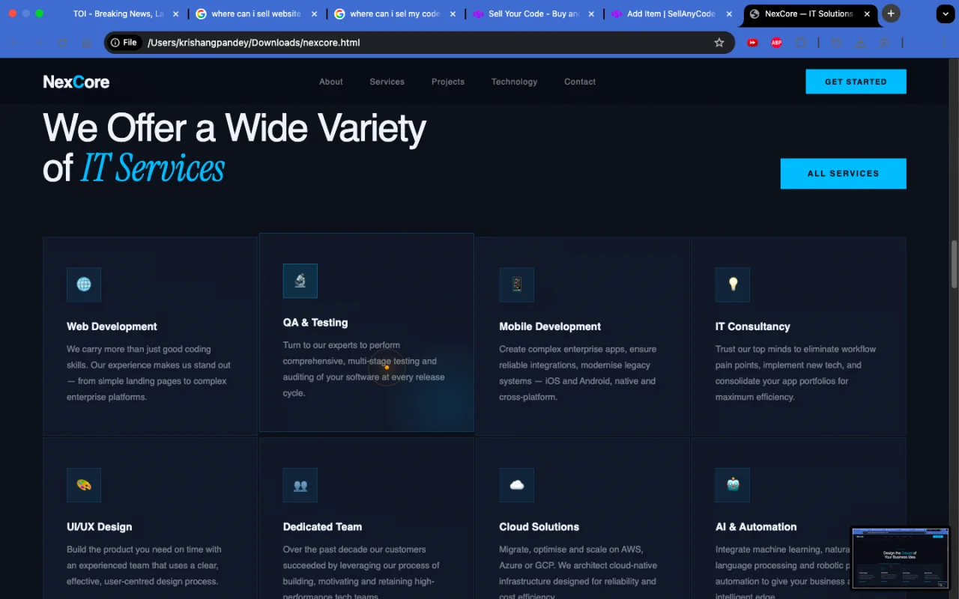This screenshot has height=599, width=959.
Task: Select the 'Mobile Development' card title
Action: click(550, 326)
